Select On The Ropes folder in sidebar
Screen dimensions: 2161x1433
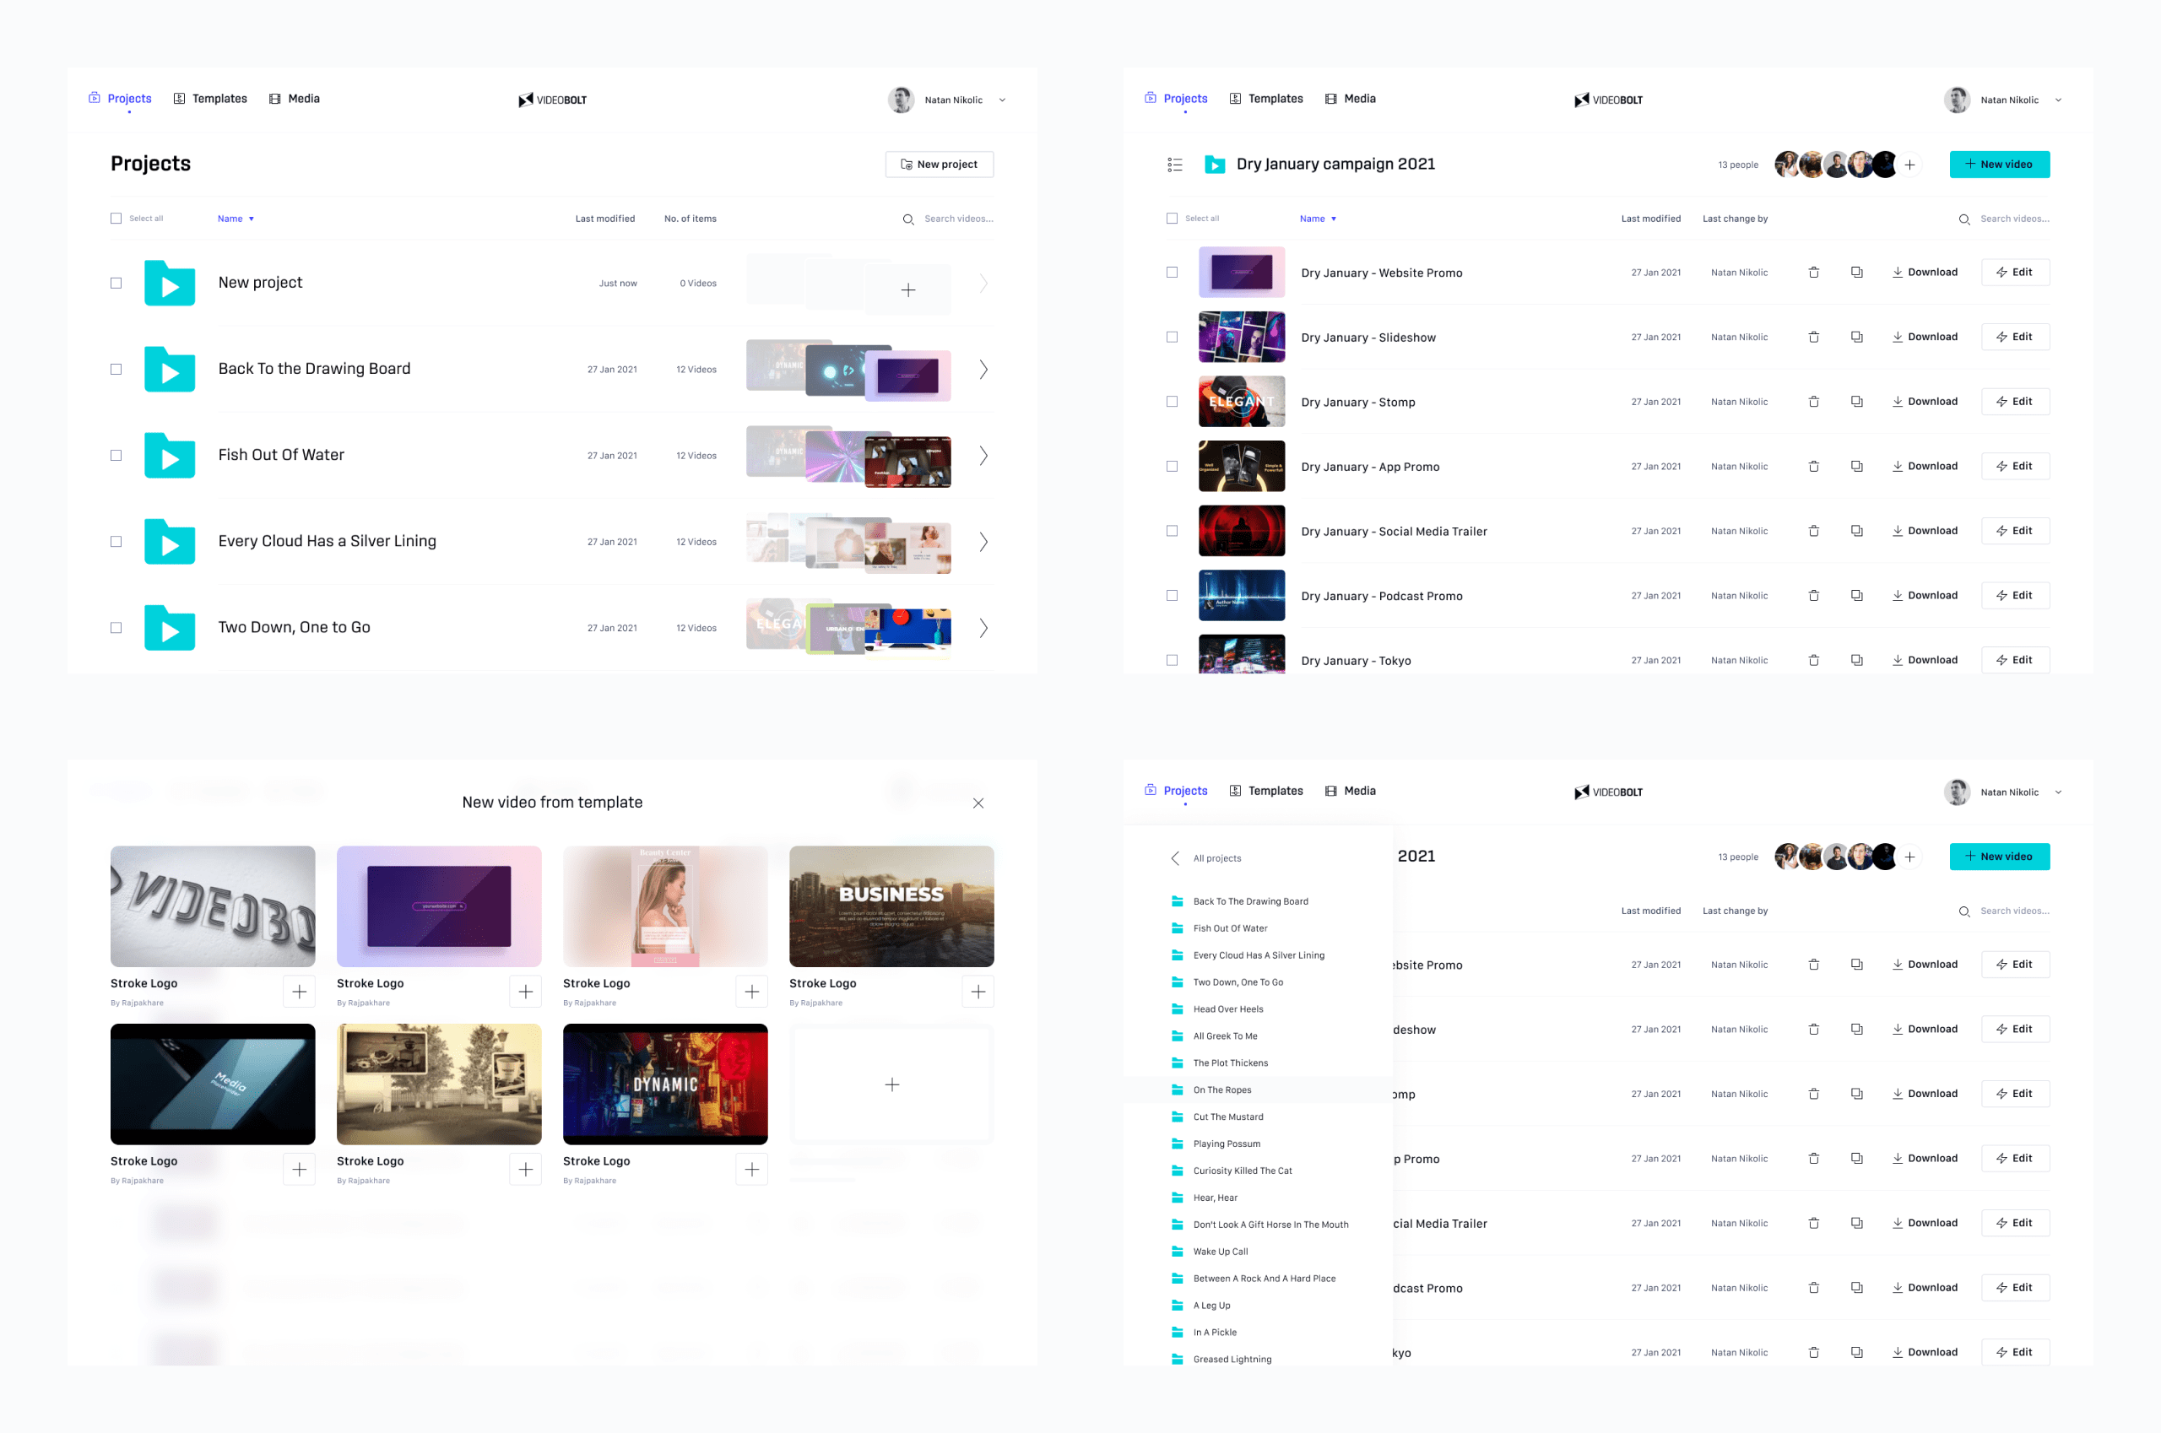pos(1221,1090)
